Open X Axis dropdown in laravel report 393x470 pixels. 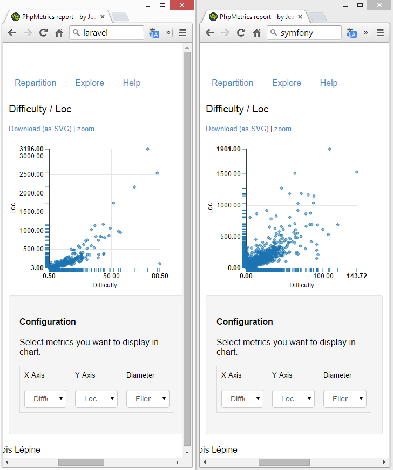tap(45, 399)
